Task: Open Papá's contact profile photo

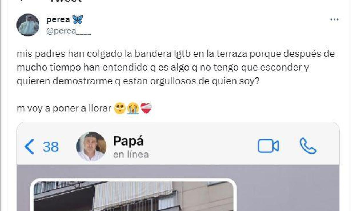Action: [91, 147]
